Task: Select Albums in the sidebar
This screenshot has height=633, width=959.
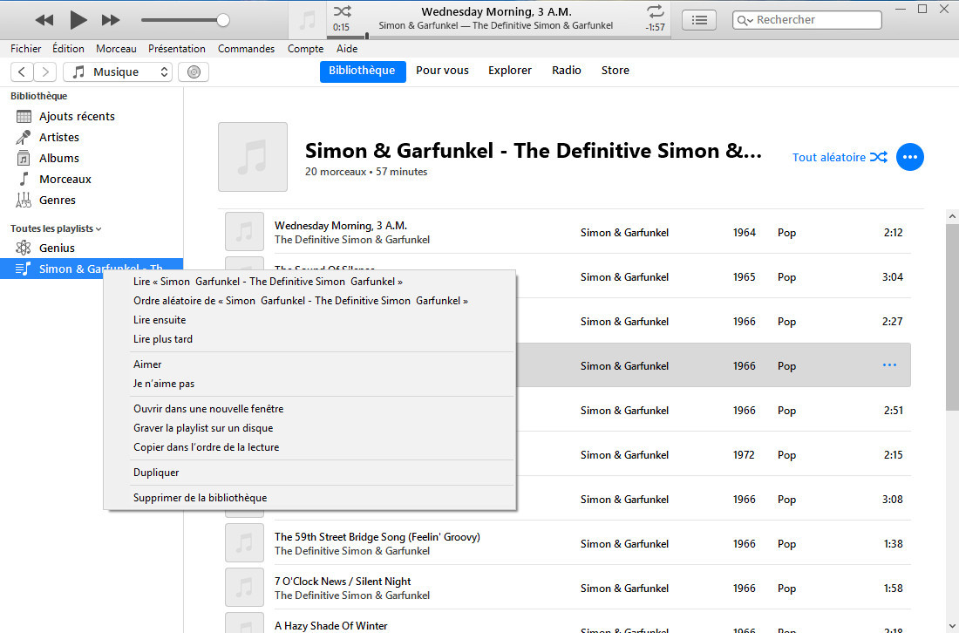Action: tap(92, 158)
